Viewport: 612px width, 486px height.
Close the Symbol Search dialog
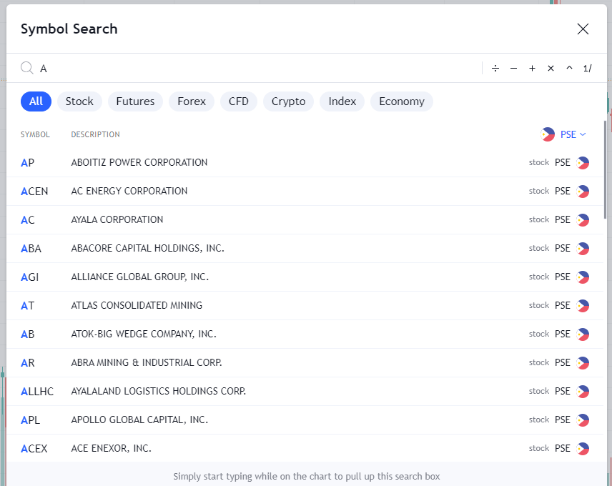[583, 29]
